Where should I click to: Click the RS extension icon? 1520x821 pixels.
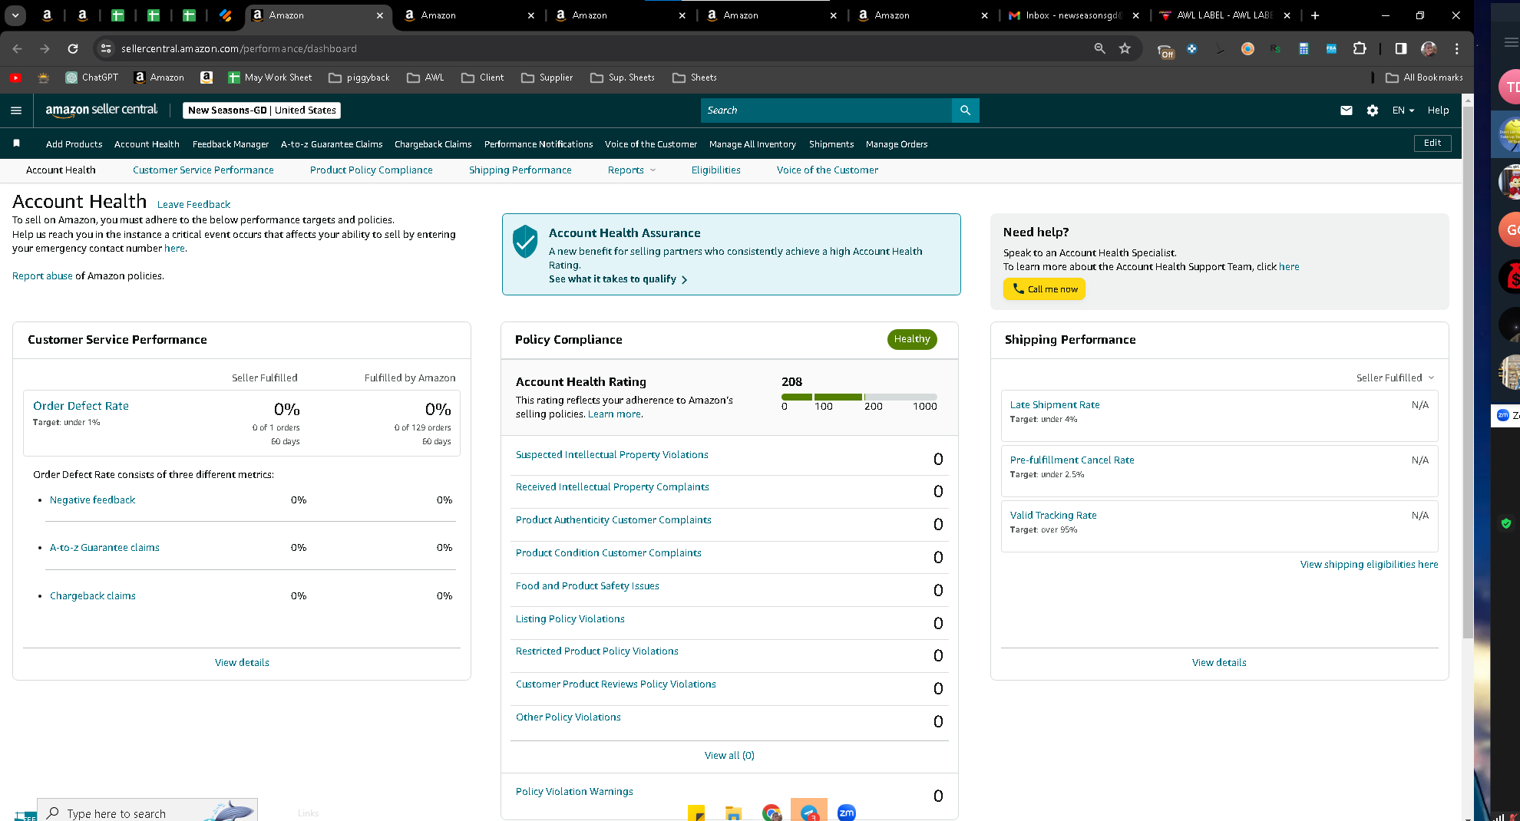click(1275, 48)
